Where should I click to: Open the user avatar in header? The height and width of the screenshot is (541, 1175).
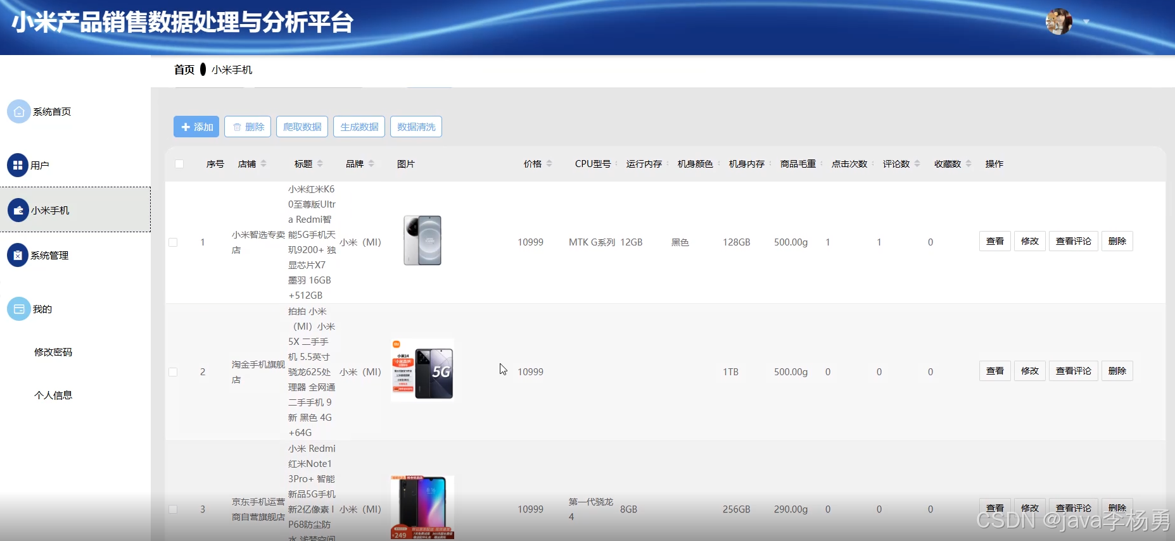point(1059,22)
